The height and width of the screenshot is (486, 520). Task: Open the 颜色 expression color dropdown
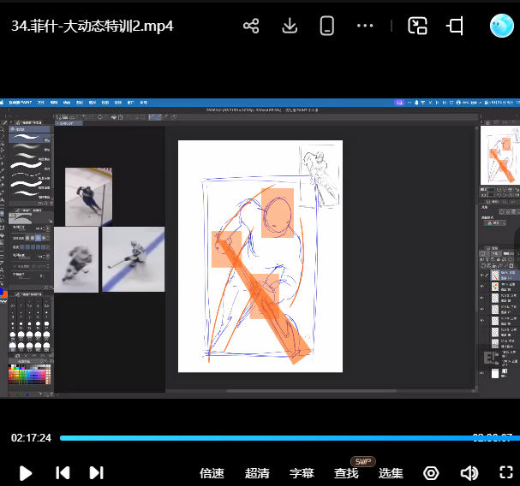point(496,223)
